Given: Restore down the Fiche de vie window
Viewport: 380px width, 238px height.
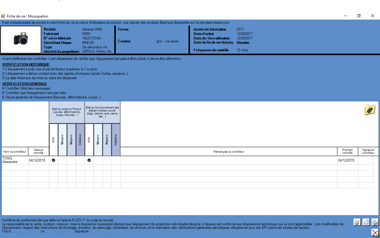Looking at the screenshot, I should (359, 16).
